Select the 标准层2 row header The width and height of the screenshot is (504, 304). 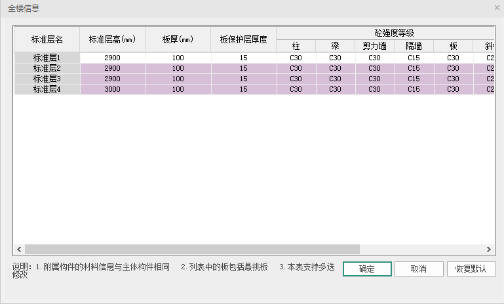point(47,68)
